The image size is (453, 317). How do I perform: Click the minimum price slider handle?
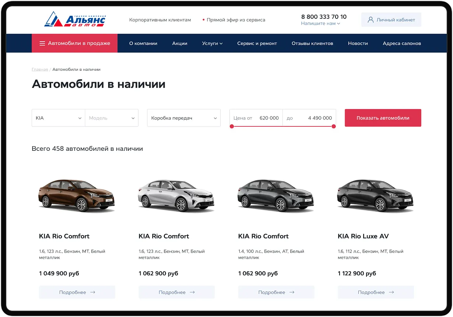[x=232, y=126]
